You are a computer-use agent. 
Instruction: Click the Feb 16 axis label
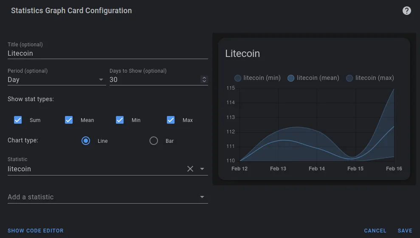coord(394,169)
